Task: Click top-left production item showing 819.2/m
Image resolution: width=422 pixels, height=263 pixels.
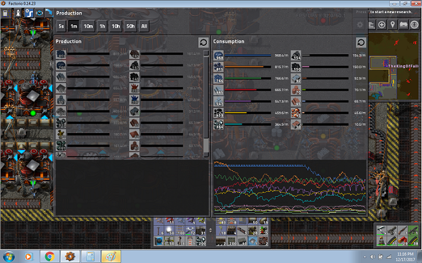Action: click(x=61, y=54)
